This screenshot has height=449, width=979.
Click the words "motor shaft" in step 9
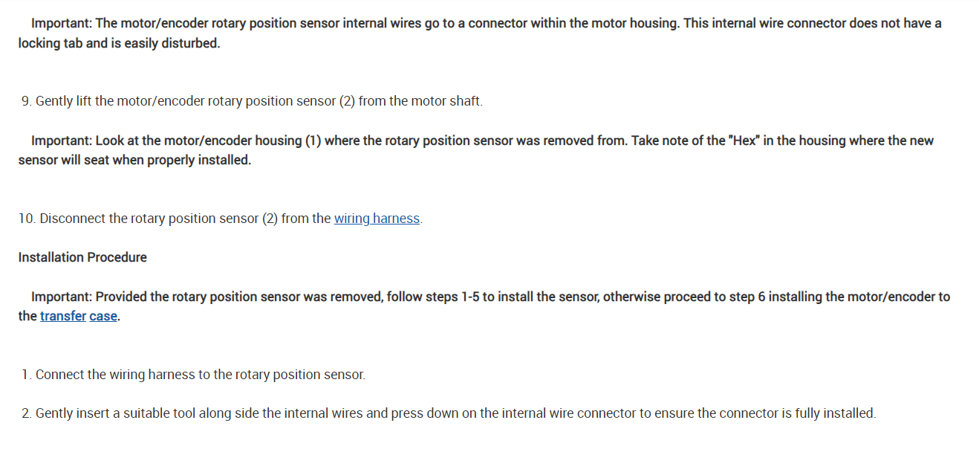coord(443,101)
